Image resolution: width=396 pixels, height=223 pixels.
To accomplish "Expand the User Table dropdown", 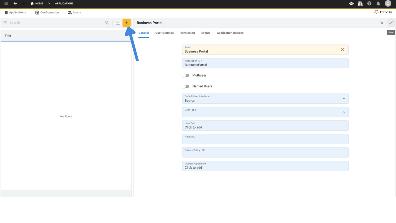I will [x=344, y=112].
